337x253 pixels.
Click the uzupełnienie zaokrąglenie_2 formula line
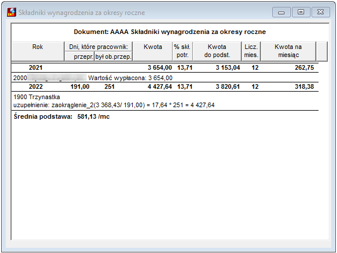[114, 105]
